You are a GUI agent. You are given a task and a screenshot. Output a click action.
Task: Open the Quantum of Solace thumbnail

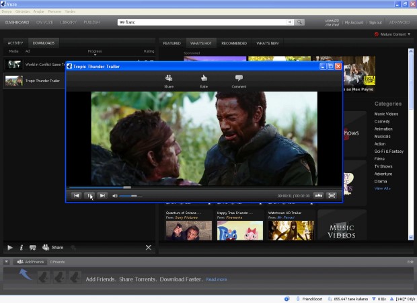189,230
